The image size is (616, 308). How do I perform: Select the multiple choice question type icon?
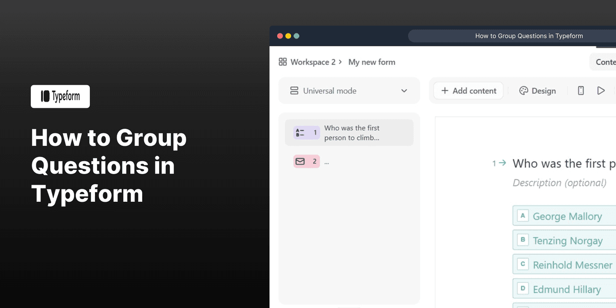tap(300, 132)
